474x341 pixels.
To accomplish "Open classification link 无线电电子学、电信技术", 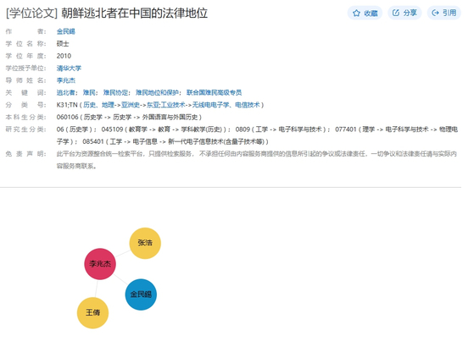I will tap(226, 105).
